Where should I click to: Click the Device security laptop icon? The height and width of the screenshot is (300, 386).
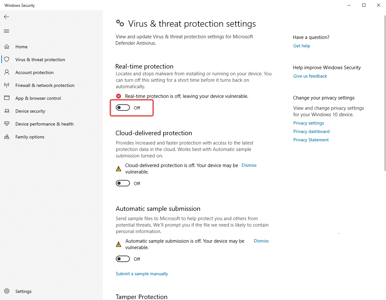coord(7,111)
